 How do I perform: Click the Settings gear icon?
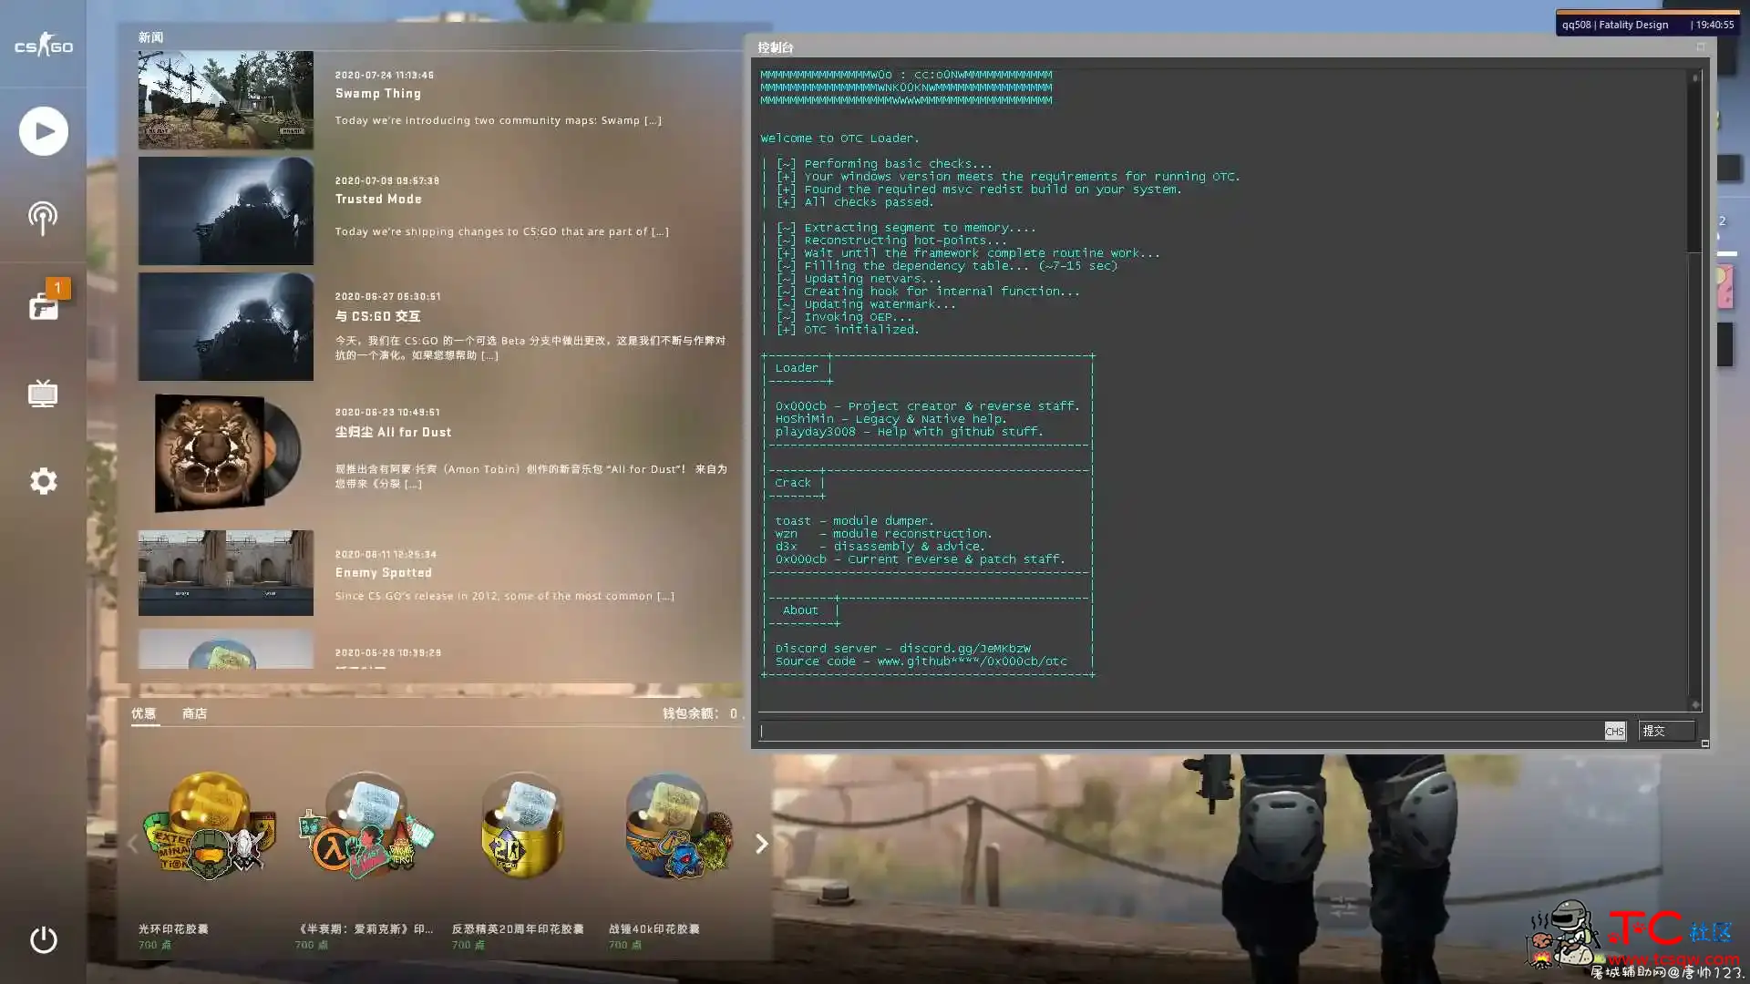coord(43,479)
